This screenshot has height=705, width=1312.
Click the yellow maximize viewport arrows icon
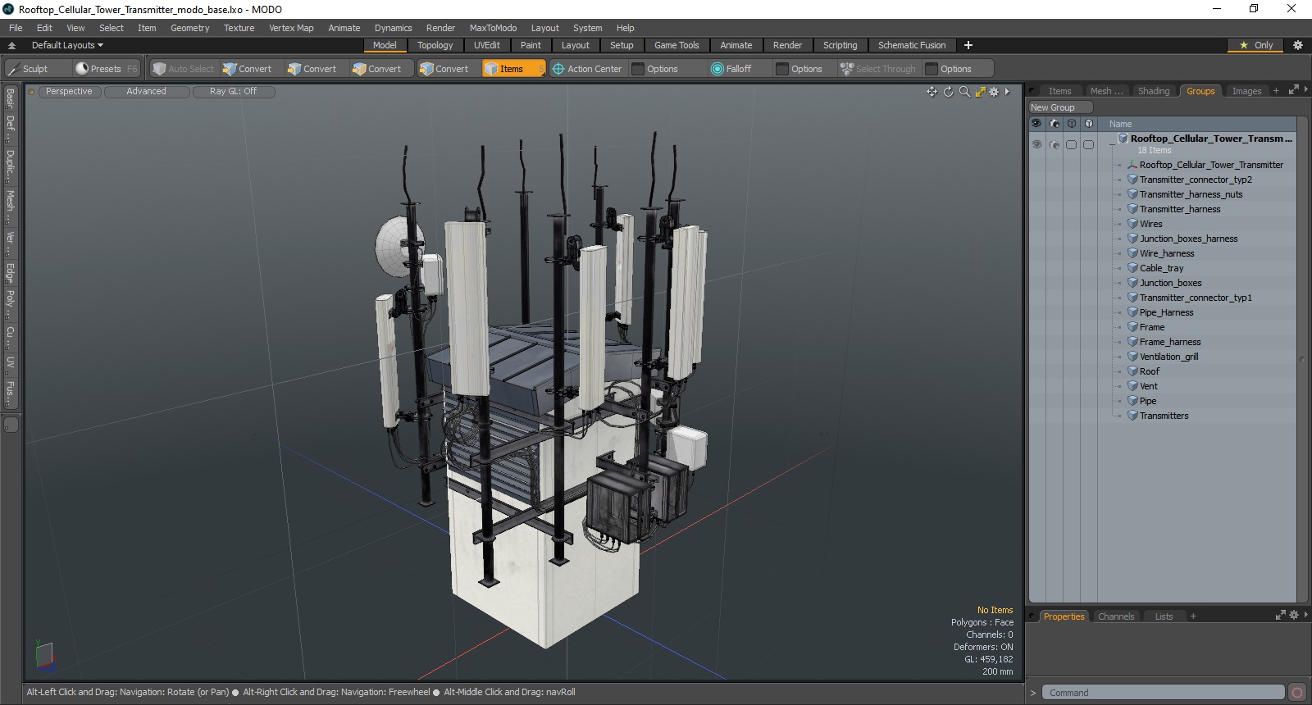coord(980,92)
